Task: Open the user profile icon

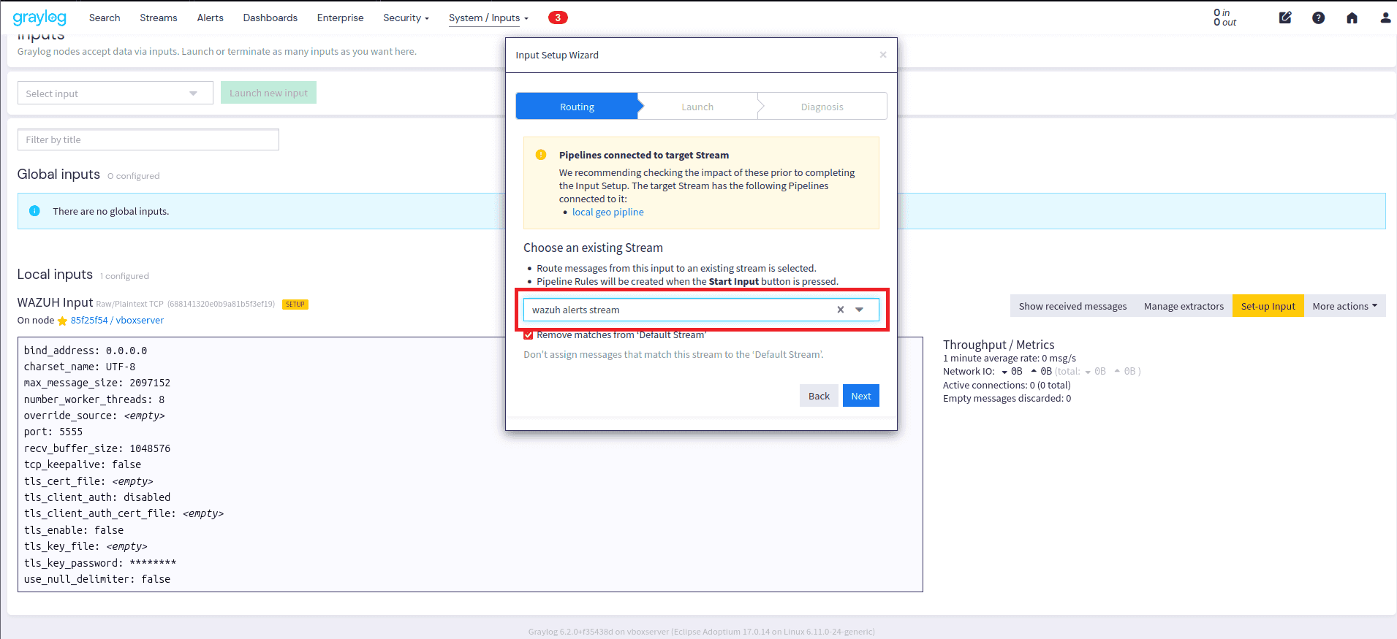Action: (x=1385, y=18)
